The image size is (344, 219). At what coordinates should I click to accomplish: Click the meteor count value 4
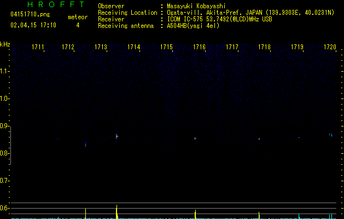78,25
